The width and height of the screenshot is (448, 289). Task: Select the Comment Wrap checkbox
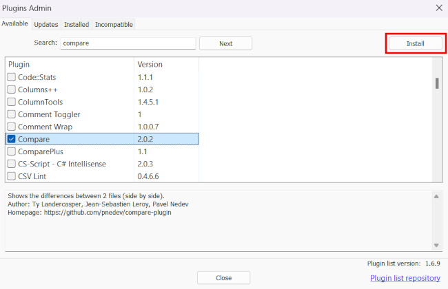coord(12,127)
